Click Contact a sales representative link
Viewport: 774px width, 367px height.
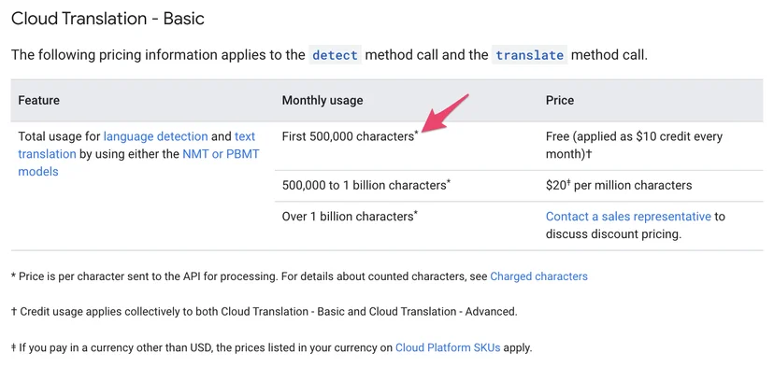(x=628, y=217)
